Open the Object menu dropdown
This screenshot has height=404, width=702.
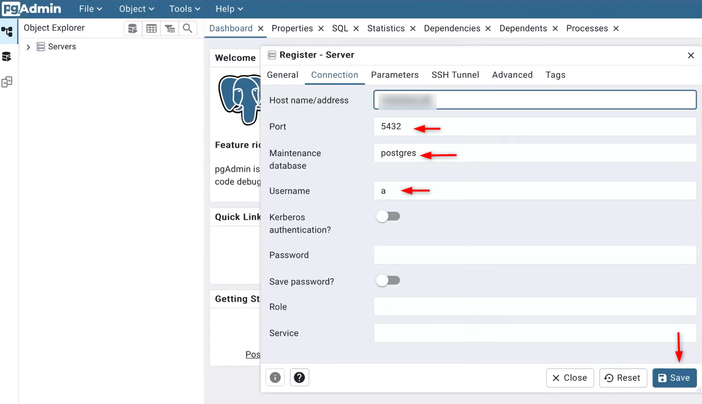[x=136, y=9]
